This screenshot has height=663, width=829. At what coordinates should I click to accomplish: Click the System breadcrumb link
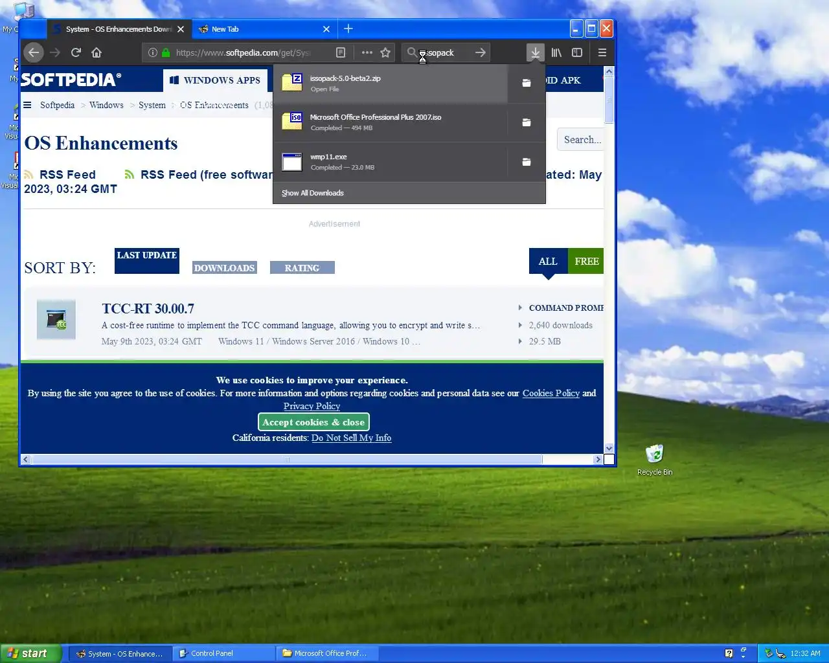click(152, 105)
